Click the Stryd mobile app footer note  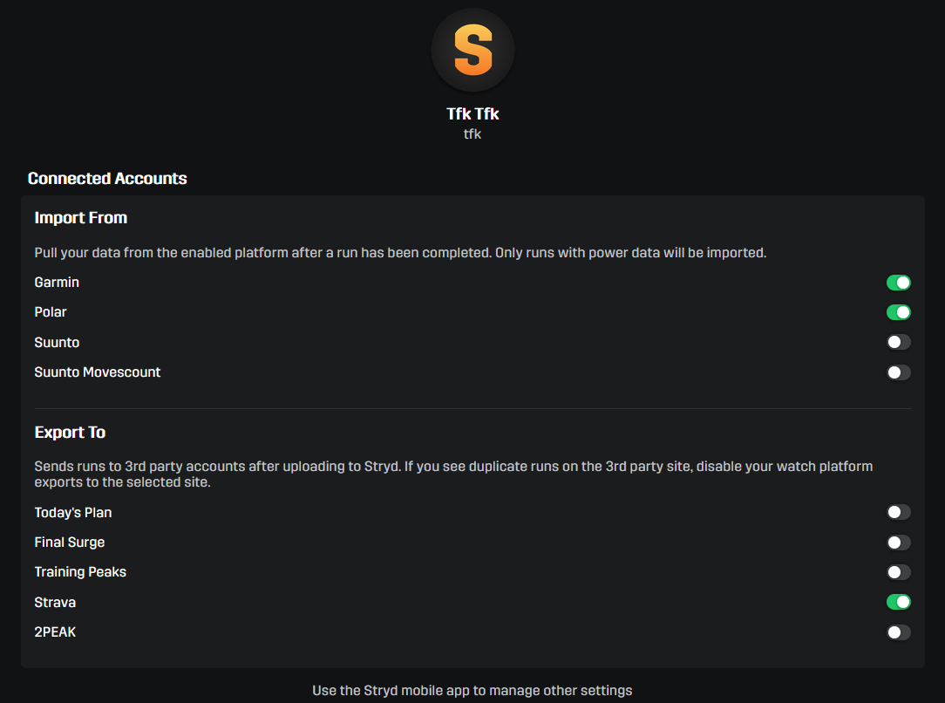pyautogui.click(x=472, y=691)
